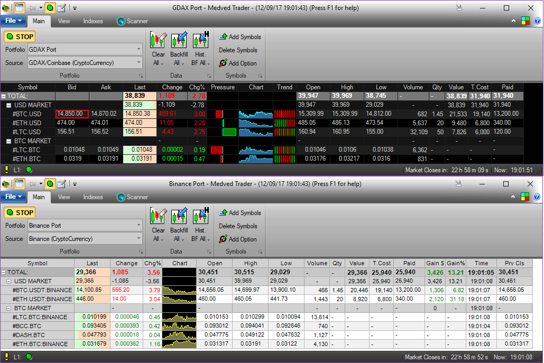Click calendar icon in Binance title bar

[x=19, y=183]
